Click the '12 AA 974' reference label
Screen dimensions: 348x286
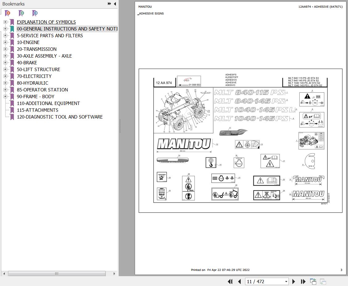pos(164,83)
